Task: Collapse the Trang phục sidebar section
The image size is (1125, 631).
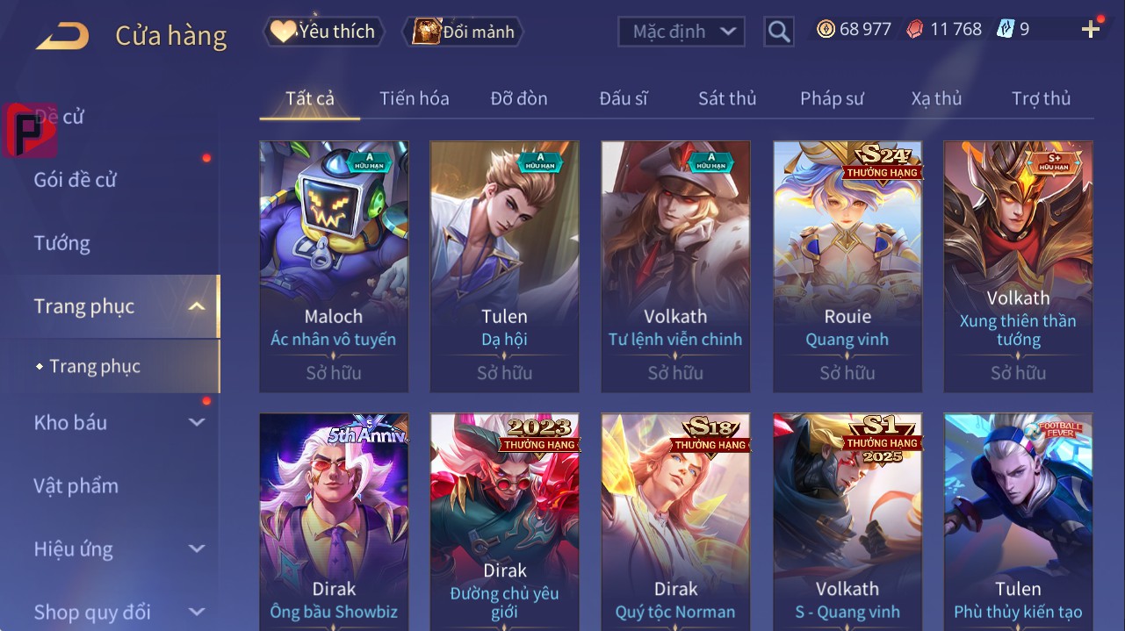Action: pos(197,306)
